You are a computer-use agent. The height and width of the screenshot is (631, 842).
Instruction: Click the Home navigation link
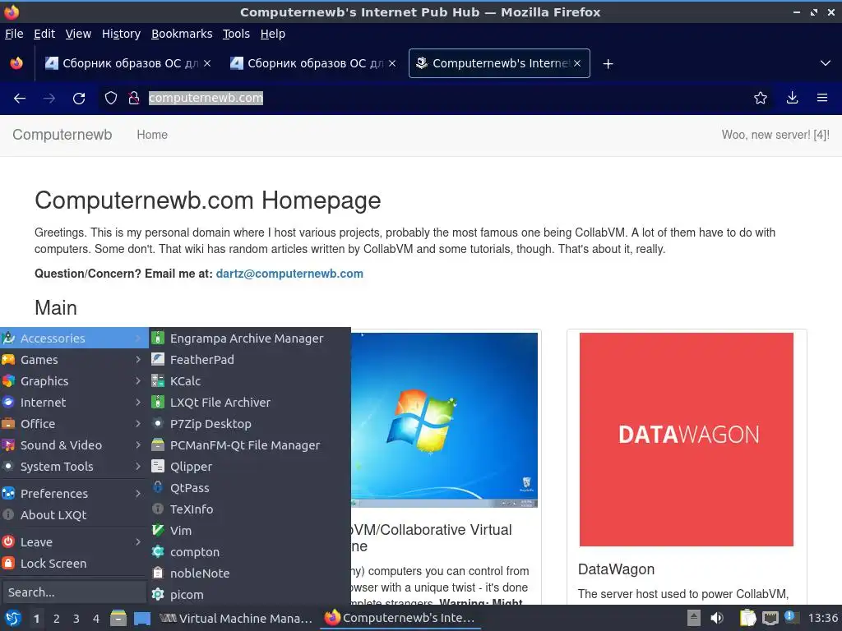pyautogui.click(x=152, y=135)
